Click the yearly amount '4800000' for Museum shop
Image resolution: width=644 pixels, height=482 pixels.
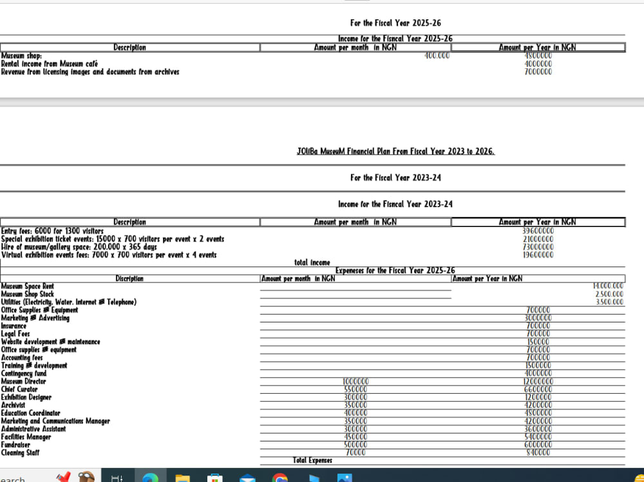pyautogui.click(x=538, y=55)
